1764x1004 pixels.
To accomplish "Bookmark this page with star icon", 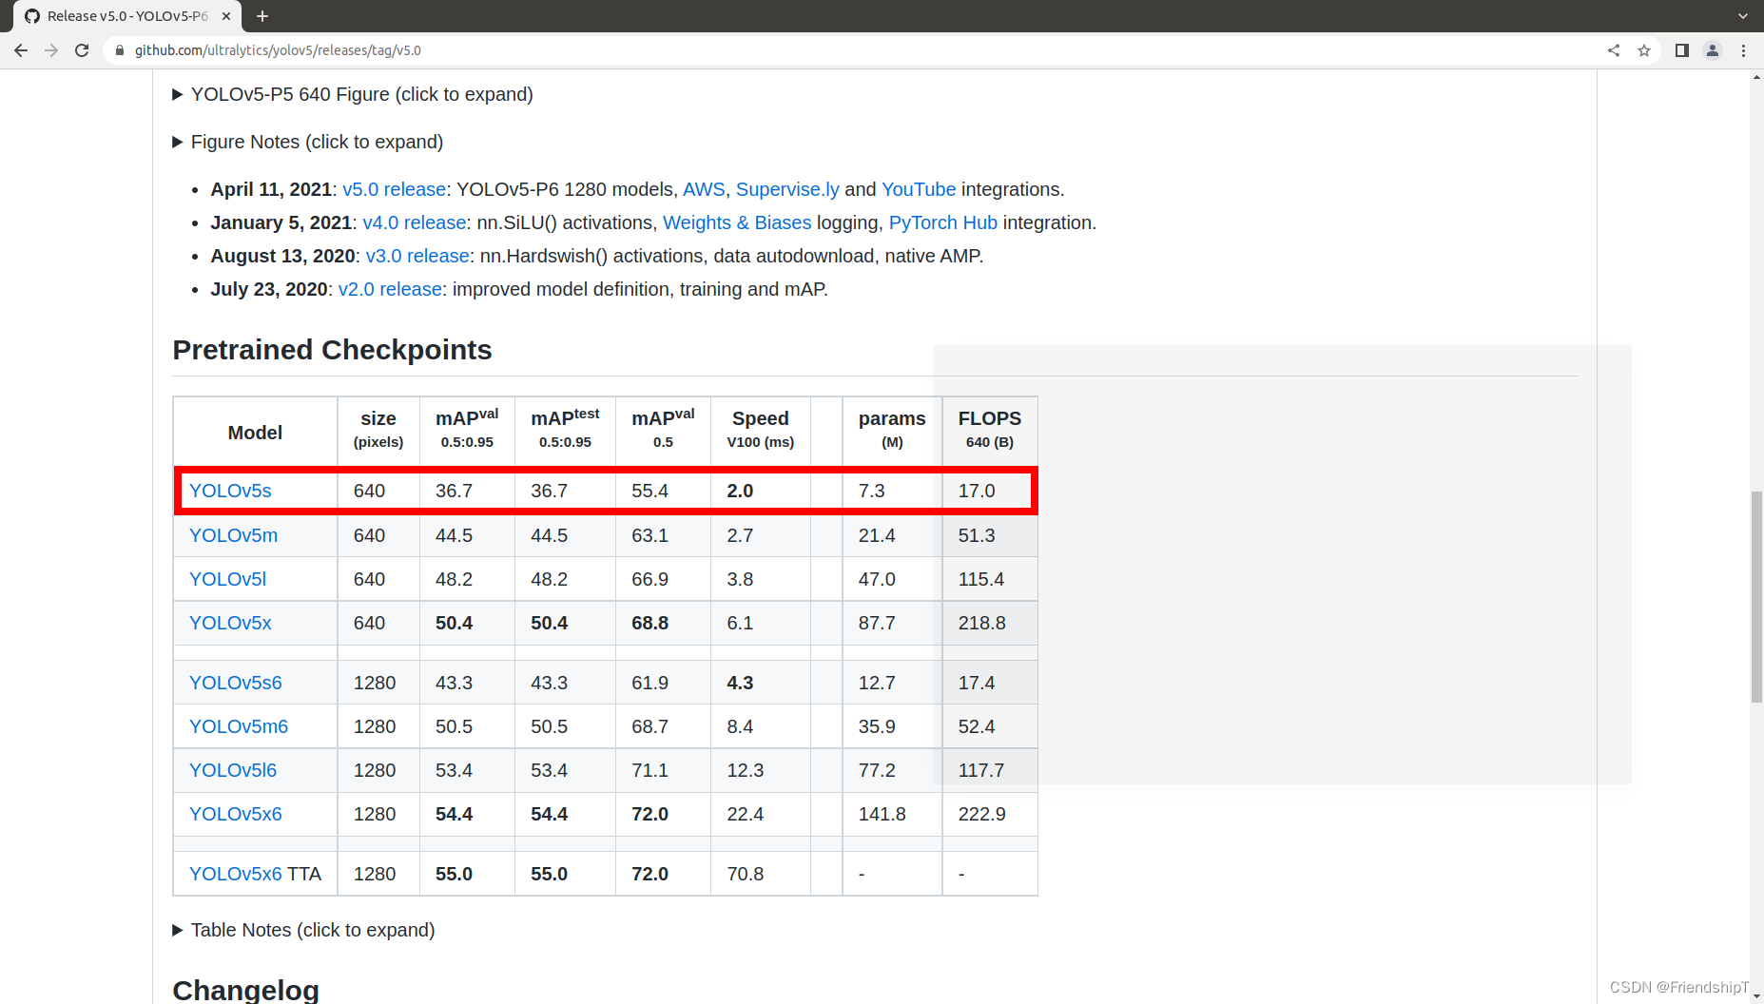I will pos(1644,50).
